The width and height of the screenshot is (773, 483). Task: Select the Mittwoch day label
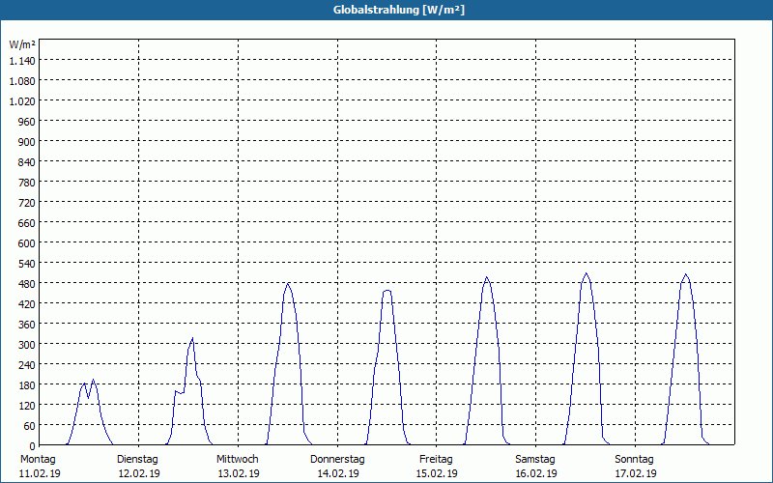[x=237, y=460]
